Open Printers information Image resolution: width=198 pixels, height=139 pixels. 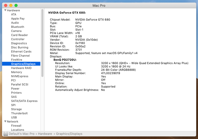point(16,93)
